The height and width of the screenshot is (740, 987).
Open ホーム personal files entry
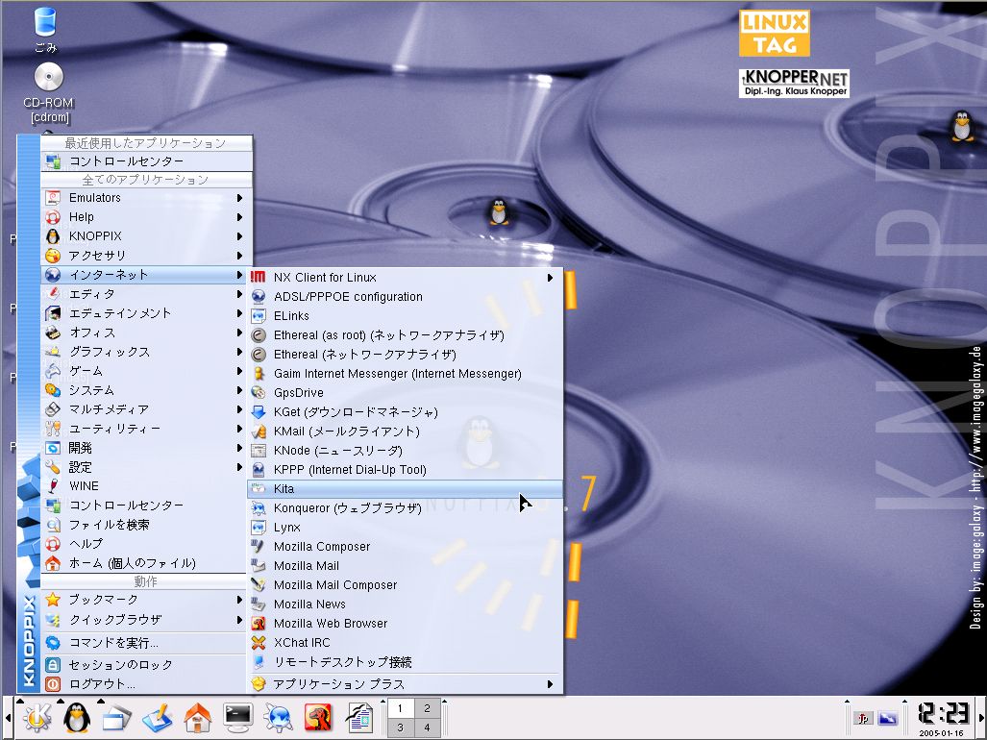(144, 563)
